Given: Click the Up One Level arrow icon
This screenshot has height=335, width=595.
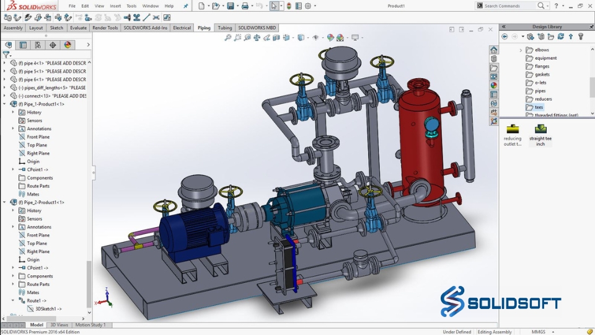Looking at the screenshot, I should click(x=570, y=37).
